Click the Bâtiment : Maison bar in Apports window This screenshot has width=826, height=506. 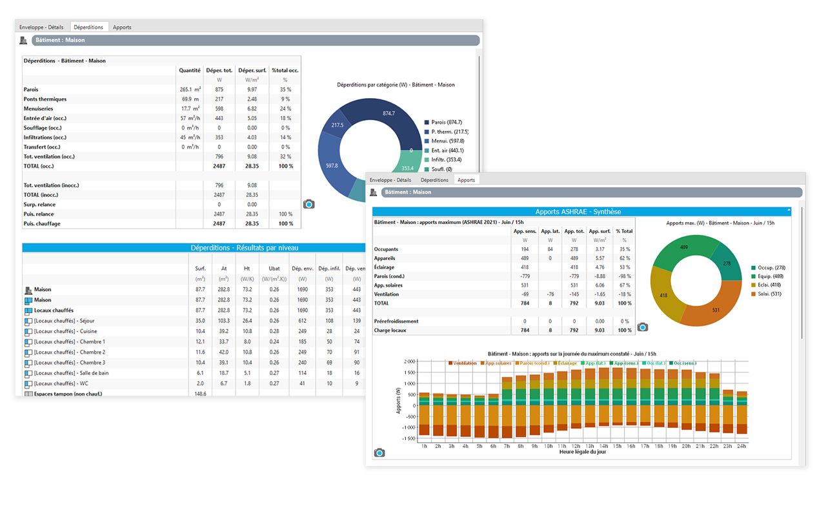tap(590, 192)
